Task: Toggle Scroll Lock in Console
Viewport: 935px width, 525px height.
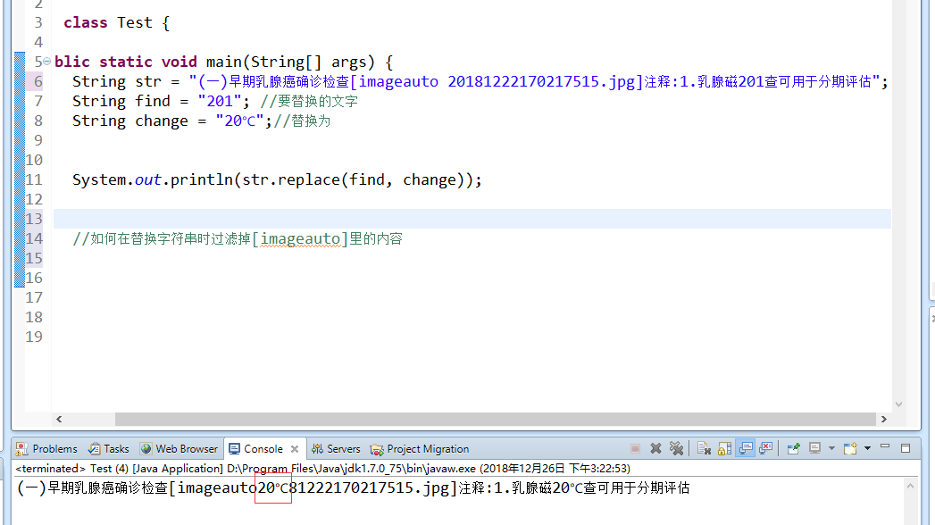Action: (725, 449)
